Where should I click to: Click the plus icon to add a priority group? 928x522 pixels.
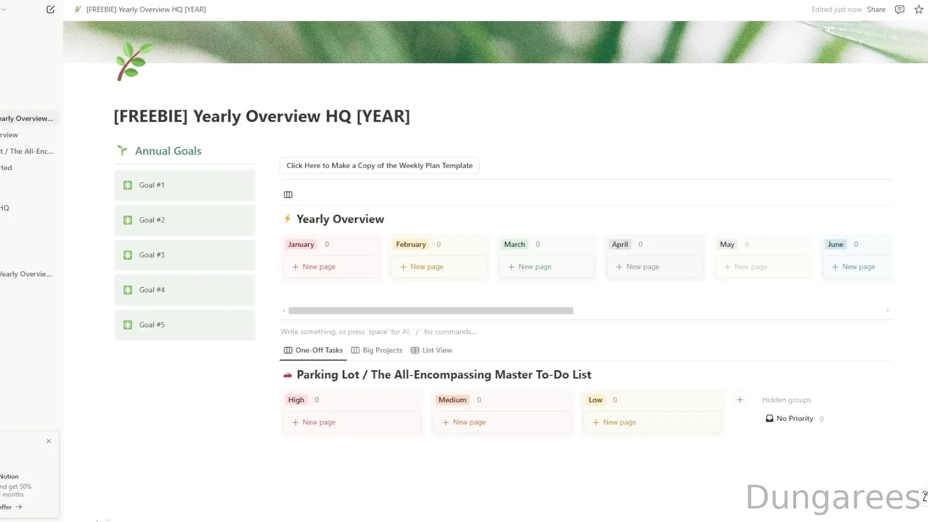click(740, 400)
